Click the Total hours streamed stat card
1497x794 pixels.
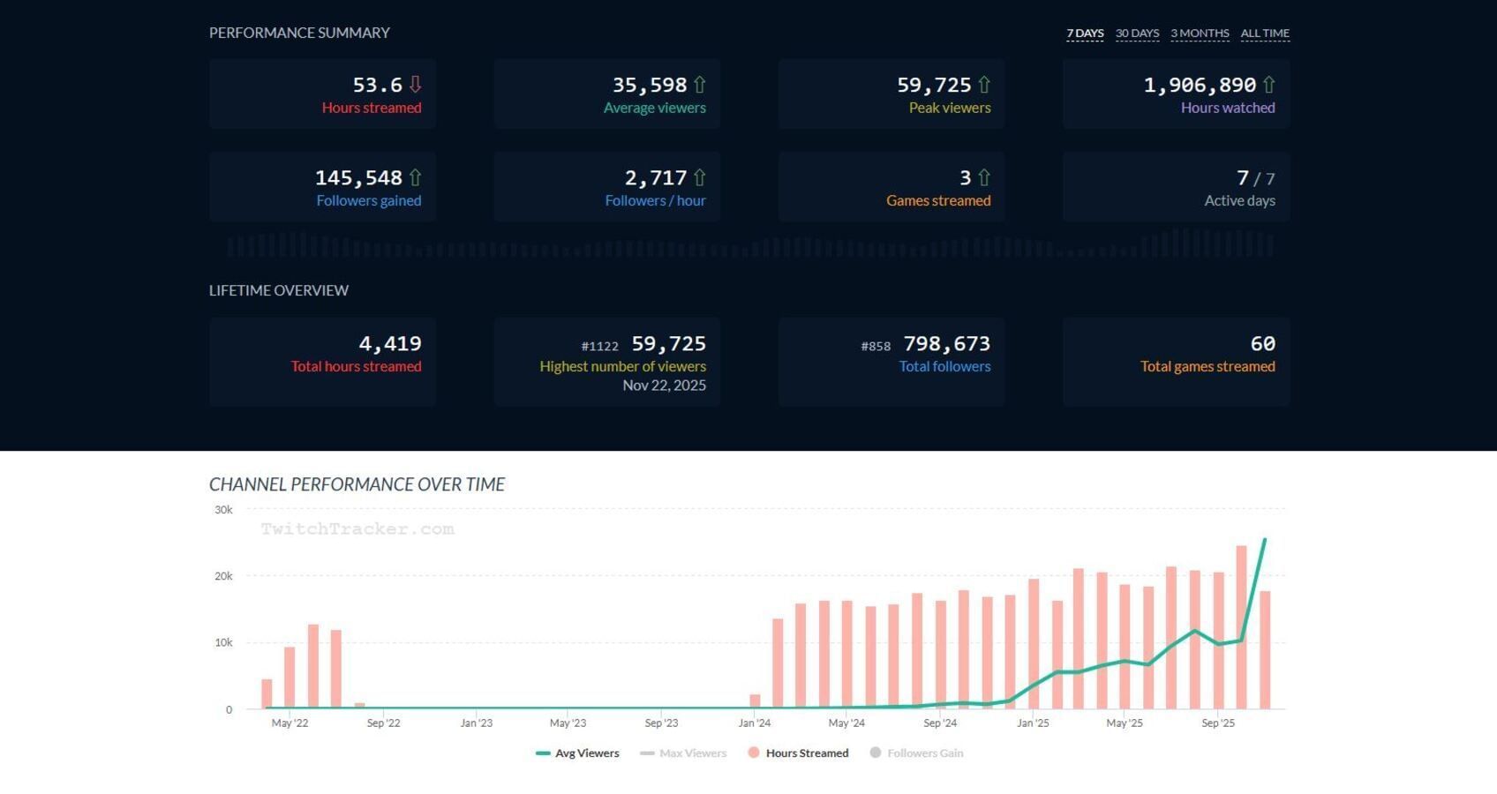coord(323,362)
